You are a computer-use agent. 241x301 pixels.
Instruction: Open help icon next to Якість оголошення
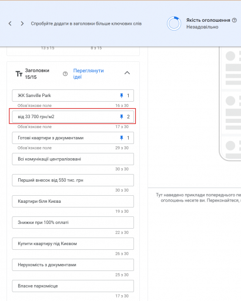(235, 20)
